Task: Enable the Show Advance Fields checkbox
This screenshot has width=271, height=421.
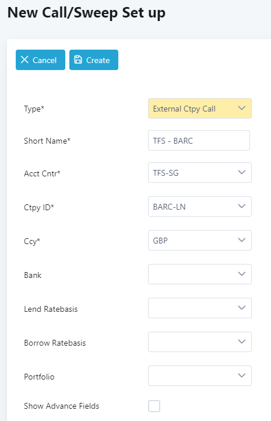Action: pos(154,406)
